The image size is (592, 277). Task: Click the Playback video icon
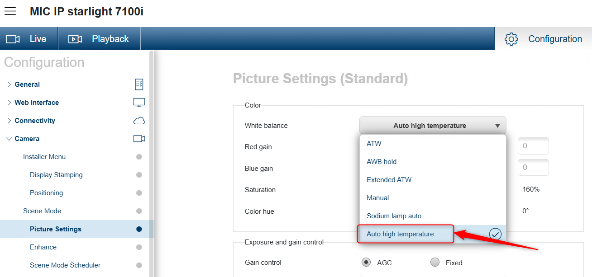(75, 39)
